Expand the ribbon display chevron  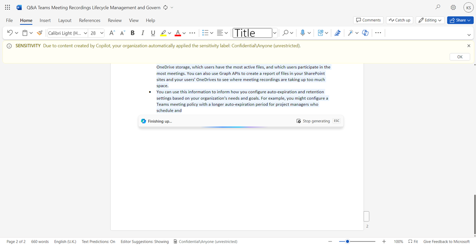point(469,35)
